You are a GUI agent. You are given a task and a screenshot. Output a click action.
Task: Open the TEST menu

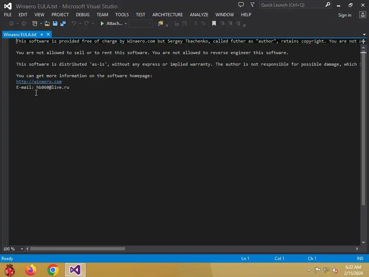click(141, 14)
